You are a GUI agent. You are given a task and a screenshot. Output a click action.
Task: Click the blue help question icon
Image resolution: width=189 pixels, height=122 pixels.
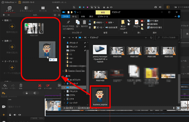pyautogui.click(x=179, y=17)
